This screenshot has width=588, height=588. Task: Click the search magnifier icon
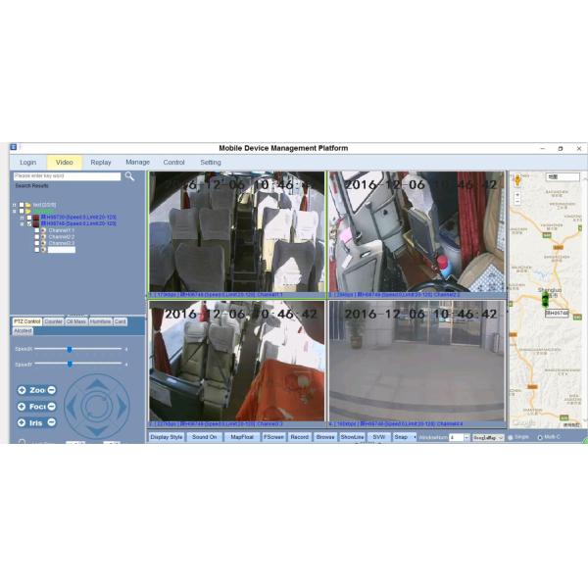(129, 176)
